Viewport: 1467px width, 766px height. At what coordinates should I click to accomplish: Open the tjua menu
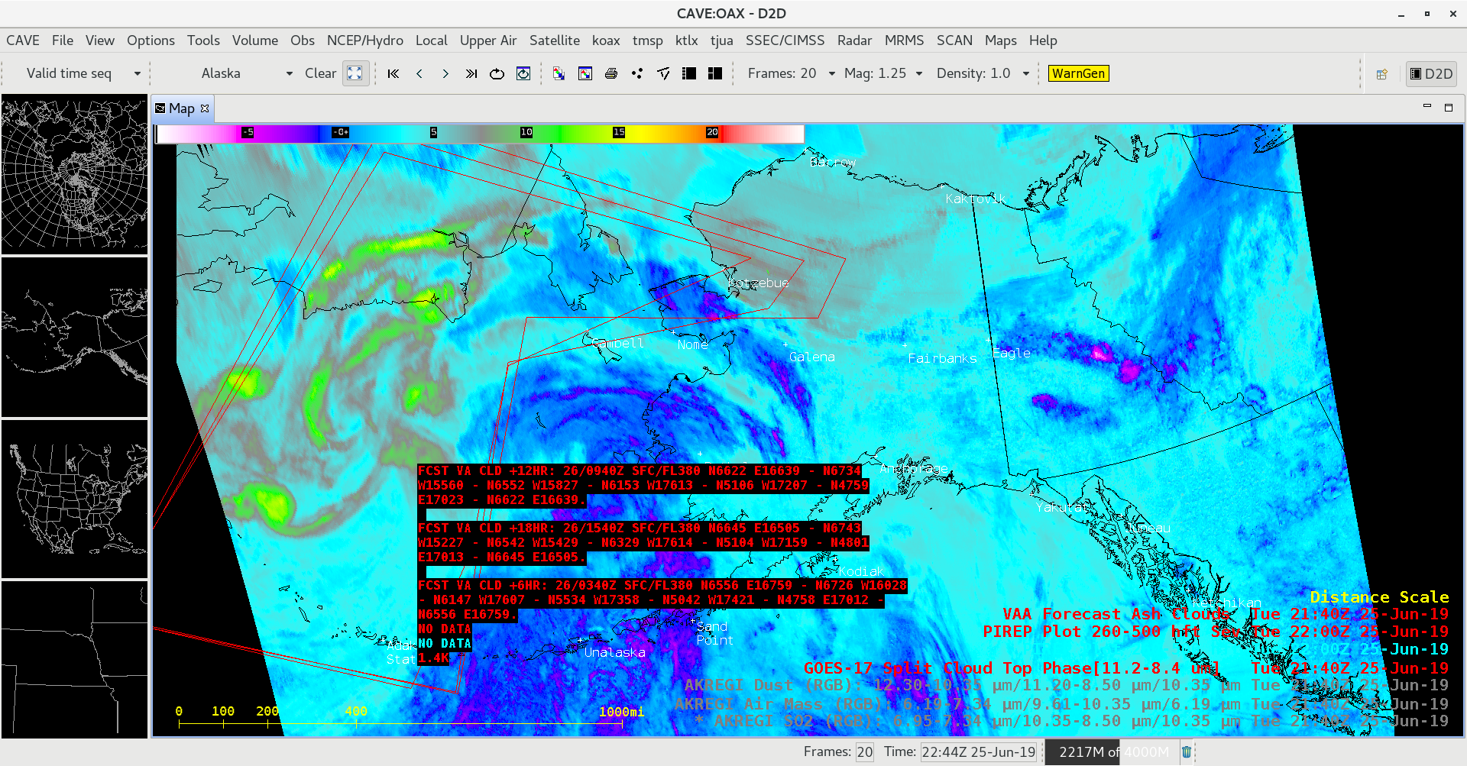[722, 40]
